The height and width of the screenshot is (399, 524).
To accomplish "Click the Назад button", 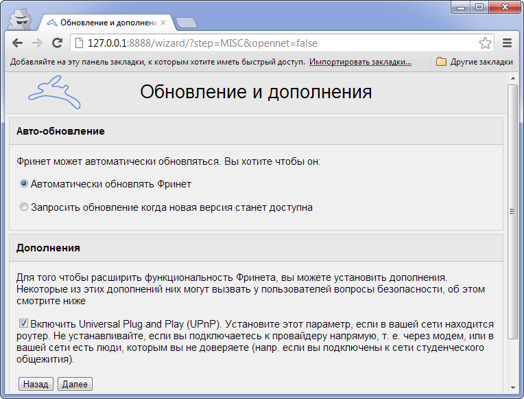I will point(36,384).
